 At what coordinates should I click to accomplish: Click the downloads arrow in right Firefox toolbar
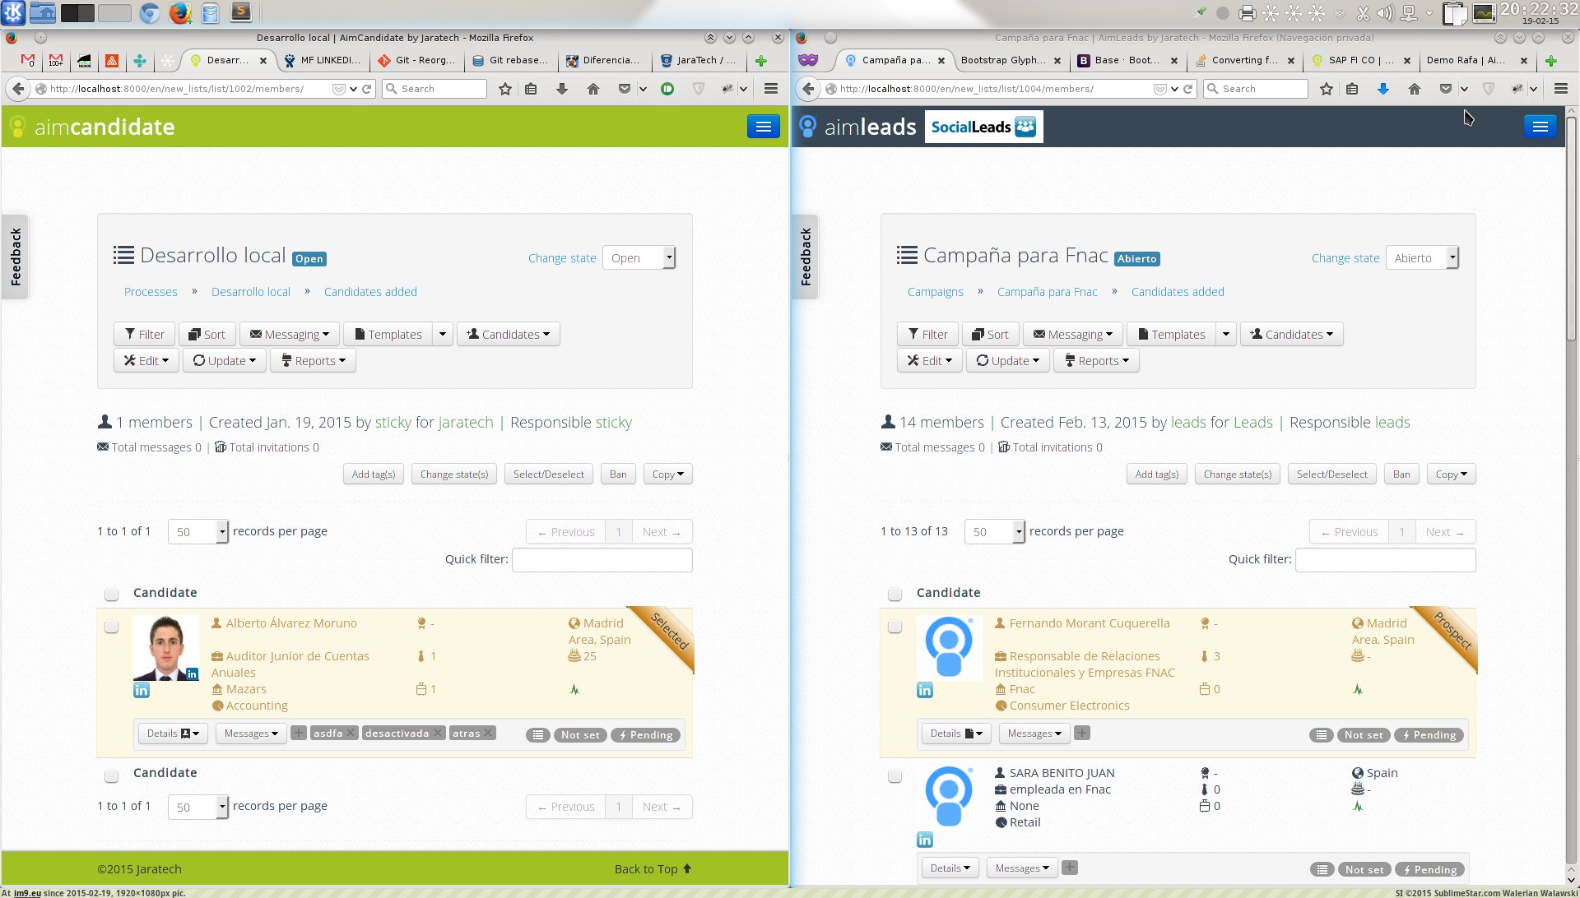pyautogui.click(x=1382, y=89)
